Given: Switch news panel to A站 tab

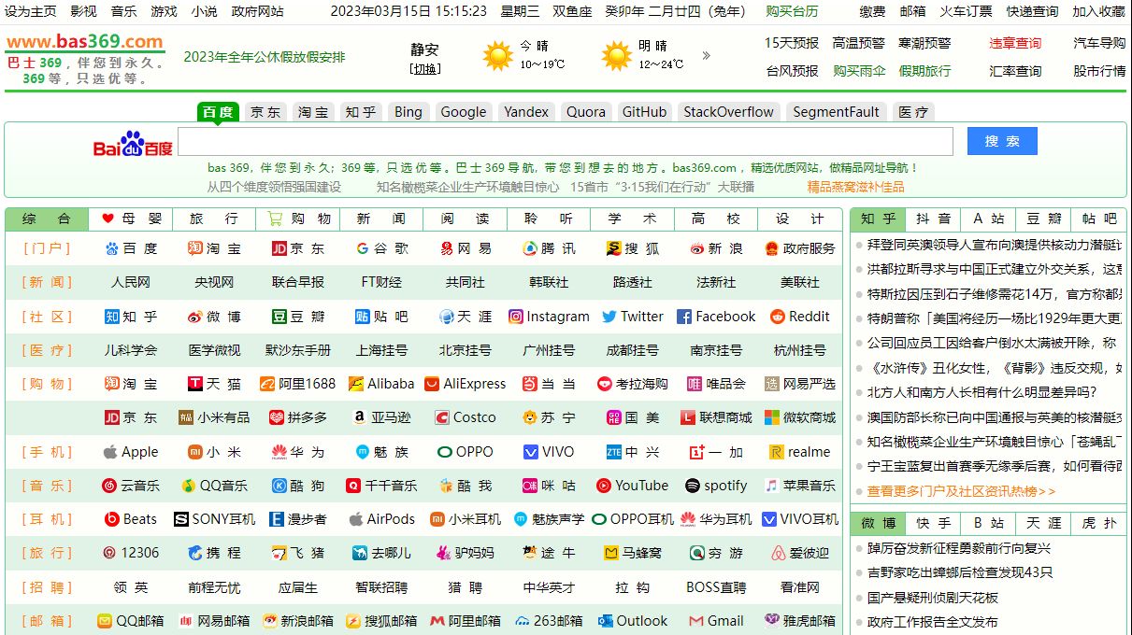Looking at the screenshot, I should tap(988, 219).
